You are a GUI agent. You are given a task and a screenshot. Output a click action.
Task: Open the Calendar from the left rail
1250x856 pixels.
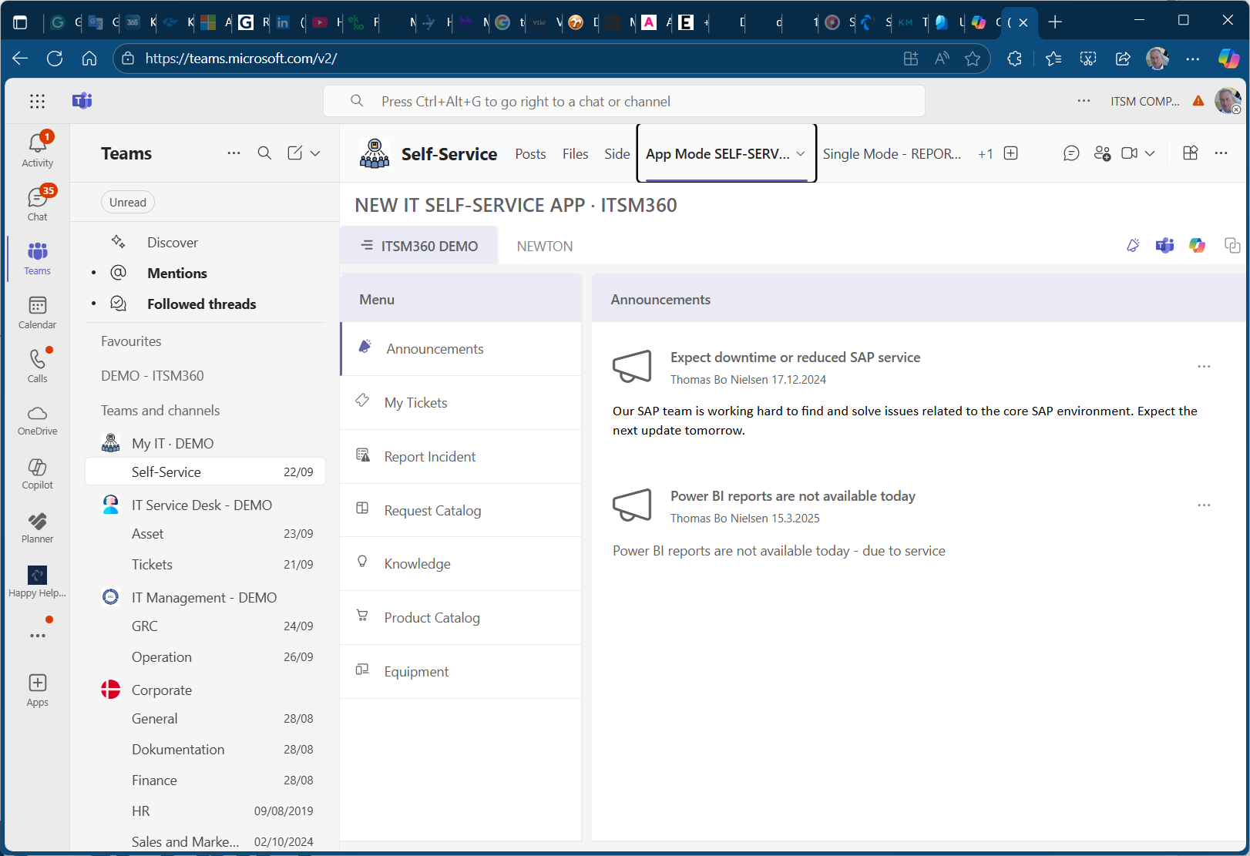tap(37, 311)
